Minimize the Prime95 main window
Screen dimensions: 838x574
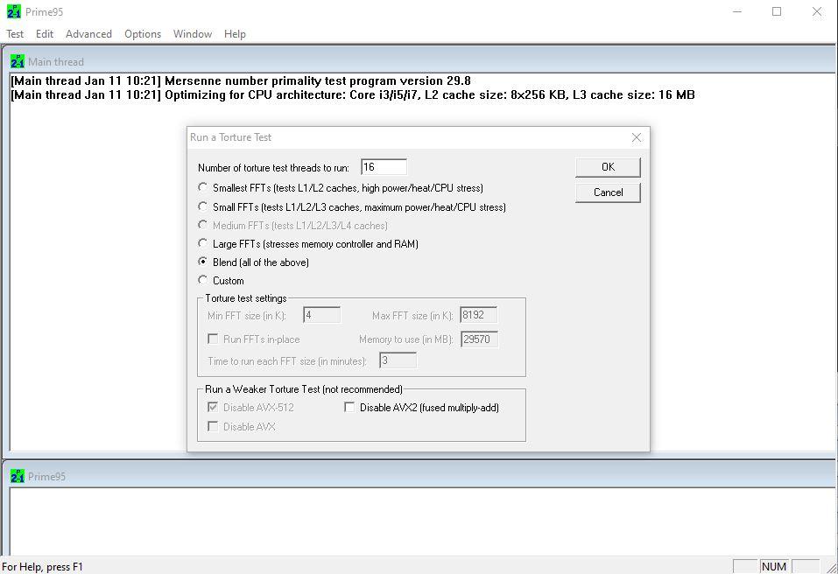point(737,11)
